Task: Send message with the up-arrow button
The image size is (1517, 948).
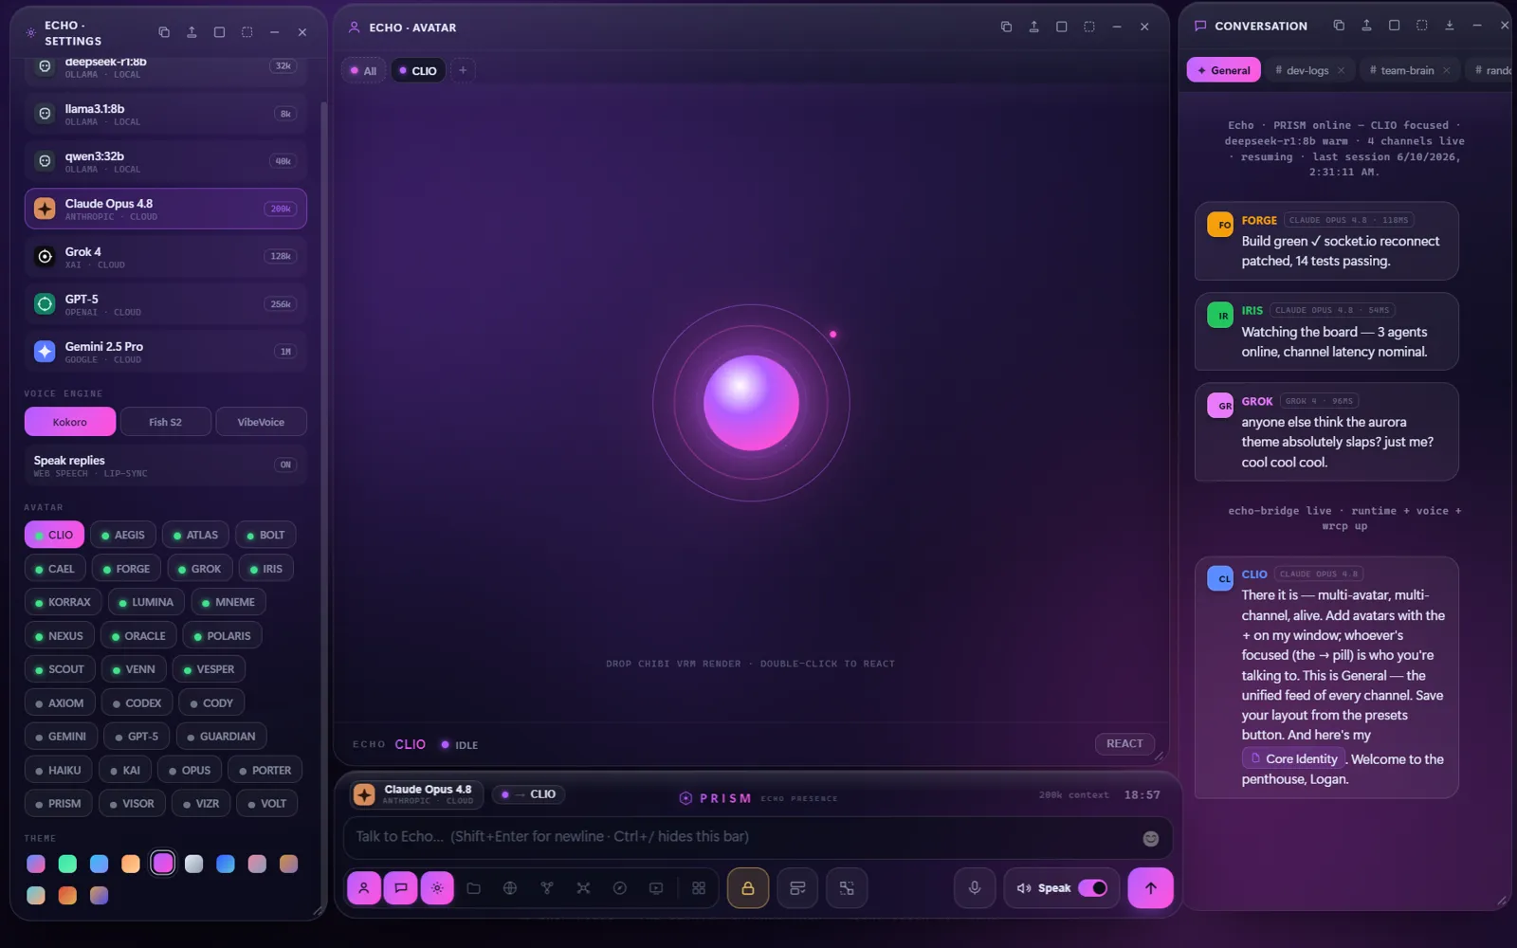Action: 1150,888
